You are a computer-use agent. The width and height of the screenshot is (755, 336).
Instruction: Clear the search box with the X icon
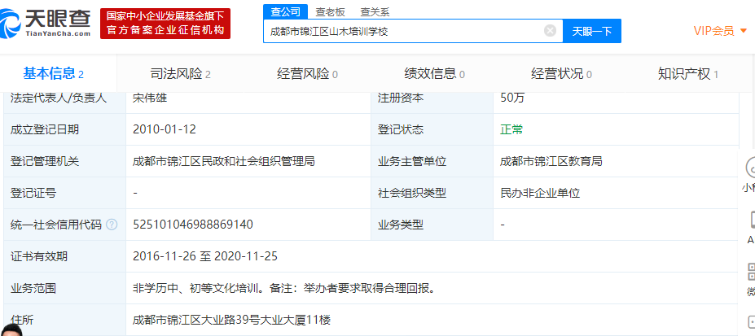coord(550,31)
